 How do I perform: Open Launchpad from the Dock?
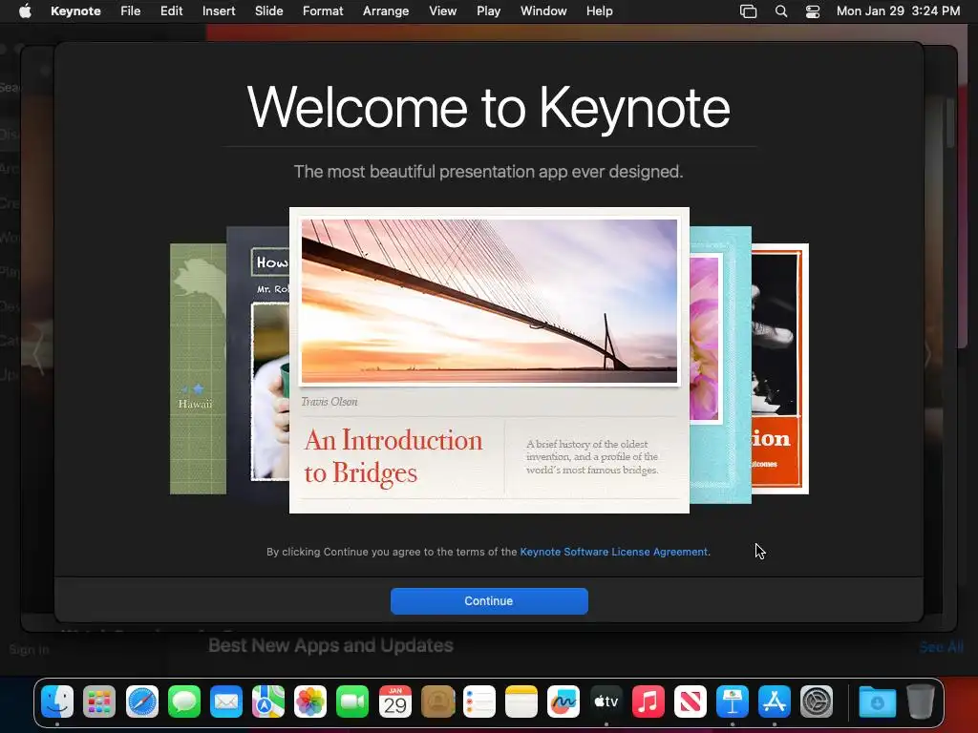click(x=99, y=702)
